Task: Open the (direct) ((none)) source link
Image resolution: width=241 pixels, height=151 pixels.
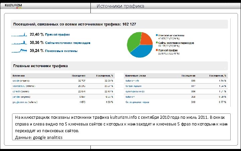Action: pos(21,92)
